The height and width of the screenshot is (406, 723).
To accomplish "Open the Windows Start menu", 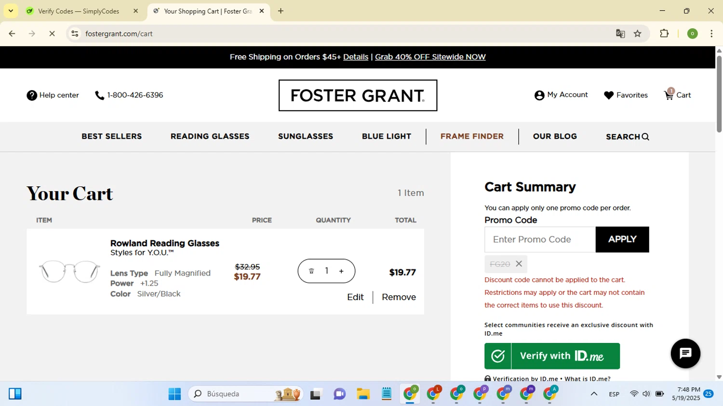I will 174,394.
